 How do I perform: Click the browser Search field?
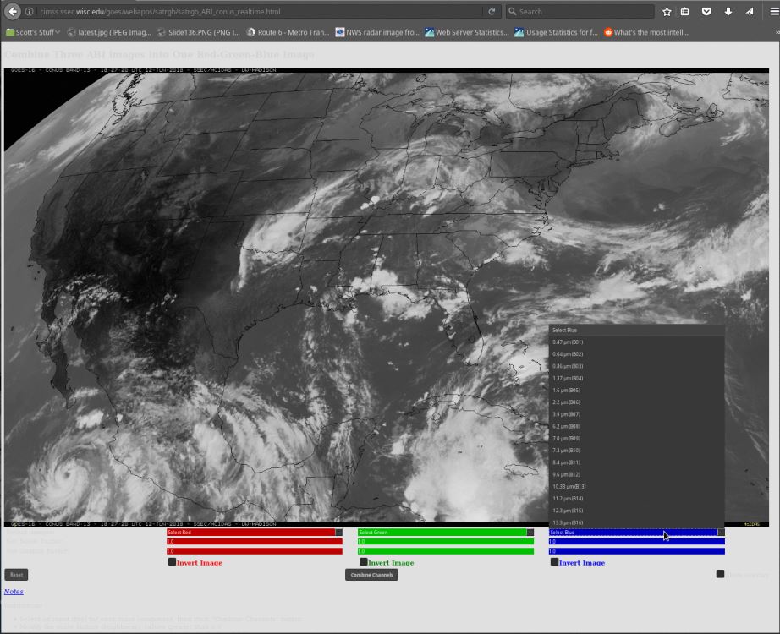point(584,12)
